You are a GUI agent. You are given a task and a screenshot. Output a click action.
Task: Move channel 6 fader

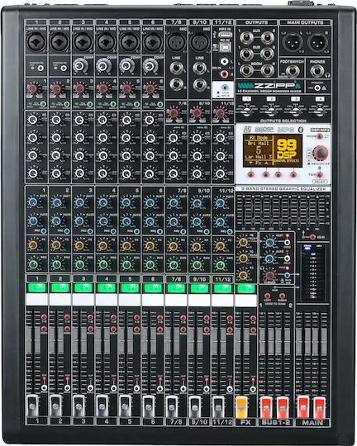pyautogui.click(x=148, y=406)
